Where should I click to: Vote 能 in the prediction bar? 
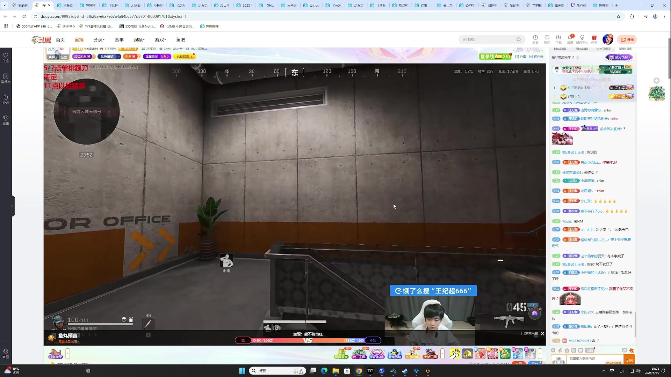point(243,340)
